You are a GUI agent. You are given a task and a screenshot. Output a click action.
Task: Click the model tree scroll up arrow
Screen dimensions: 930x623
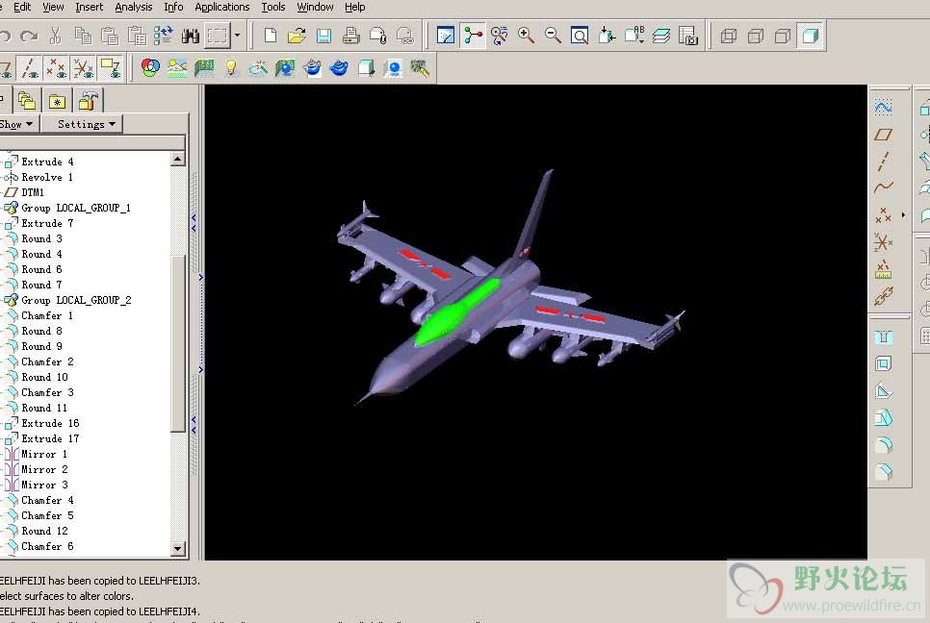(178, 159)
